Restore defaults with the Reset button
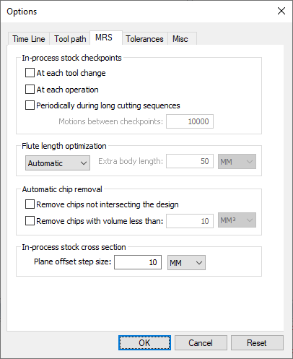293x359 pixels. tap(257, 342)
